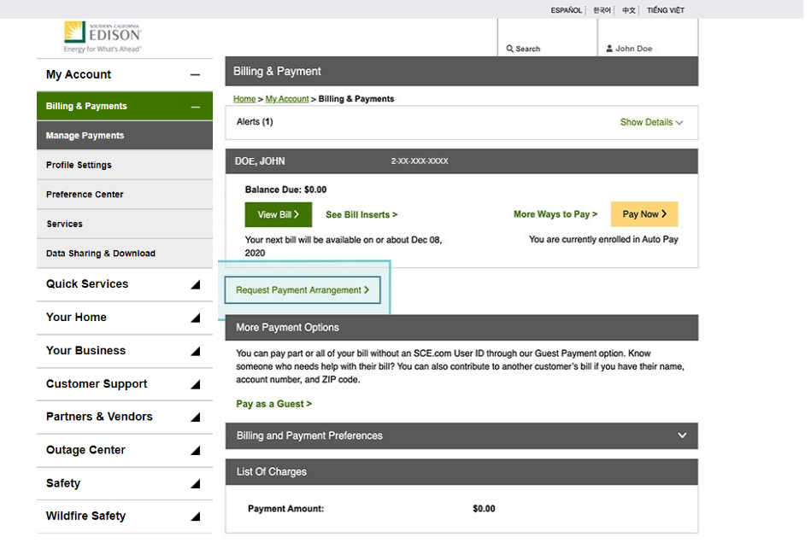
Task: Click the Alerts (1) label
Action: pos(255,121)
